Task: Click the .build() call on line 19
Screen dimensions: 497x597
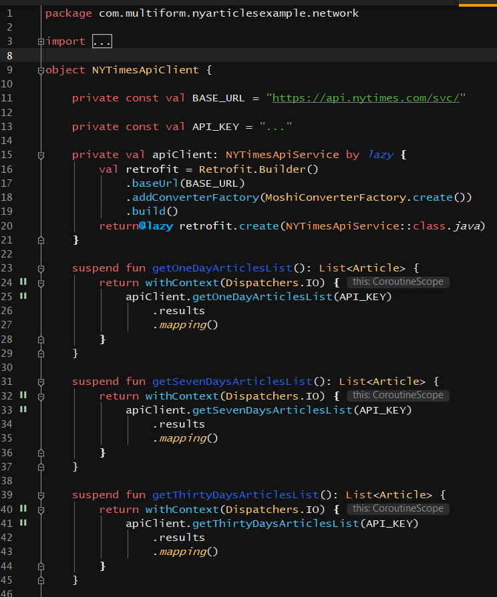Action: point(152,211)
